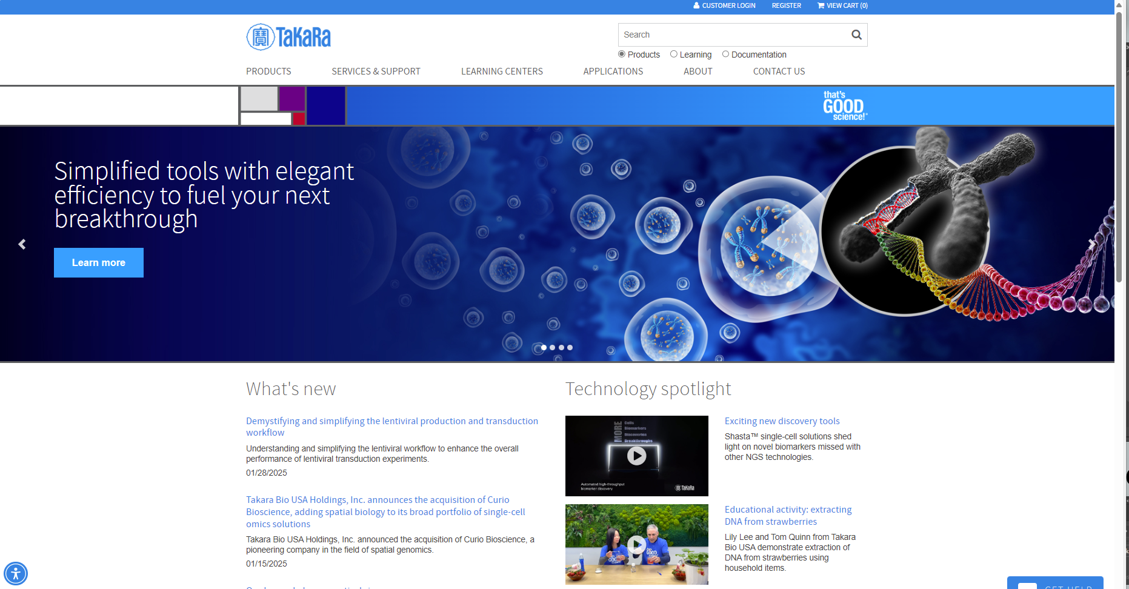The width and height of the screenshot is (1129, 589).
Task: Open the lentiviral production workflow article
Action: (392, 427)
